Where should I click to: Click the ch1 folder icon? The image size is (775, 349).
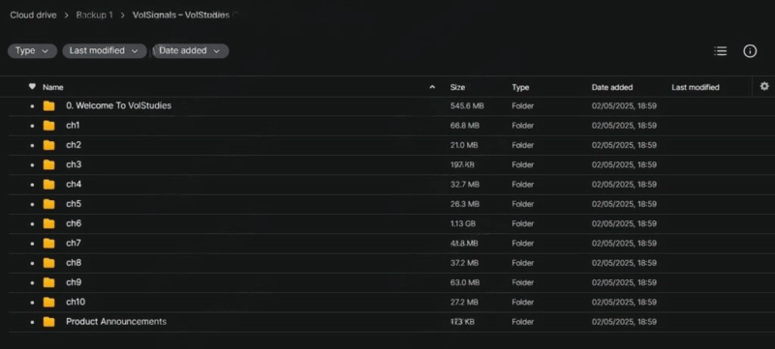coord(49,126)
